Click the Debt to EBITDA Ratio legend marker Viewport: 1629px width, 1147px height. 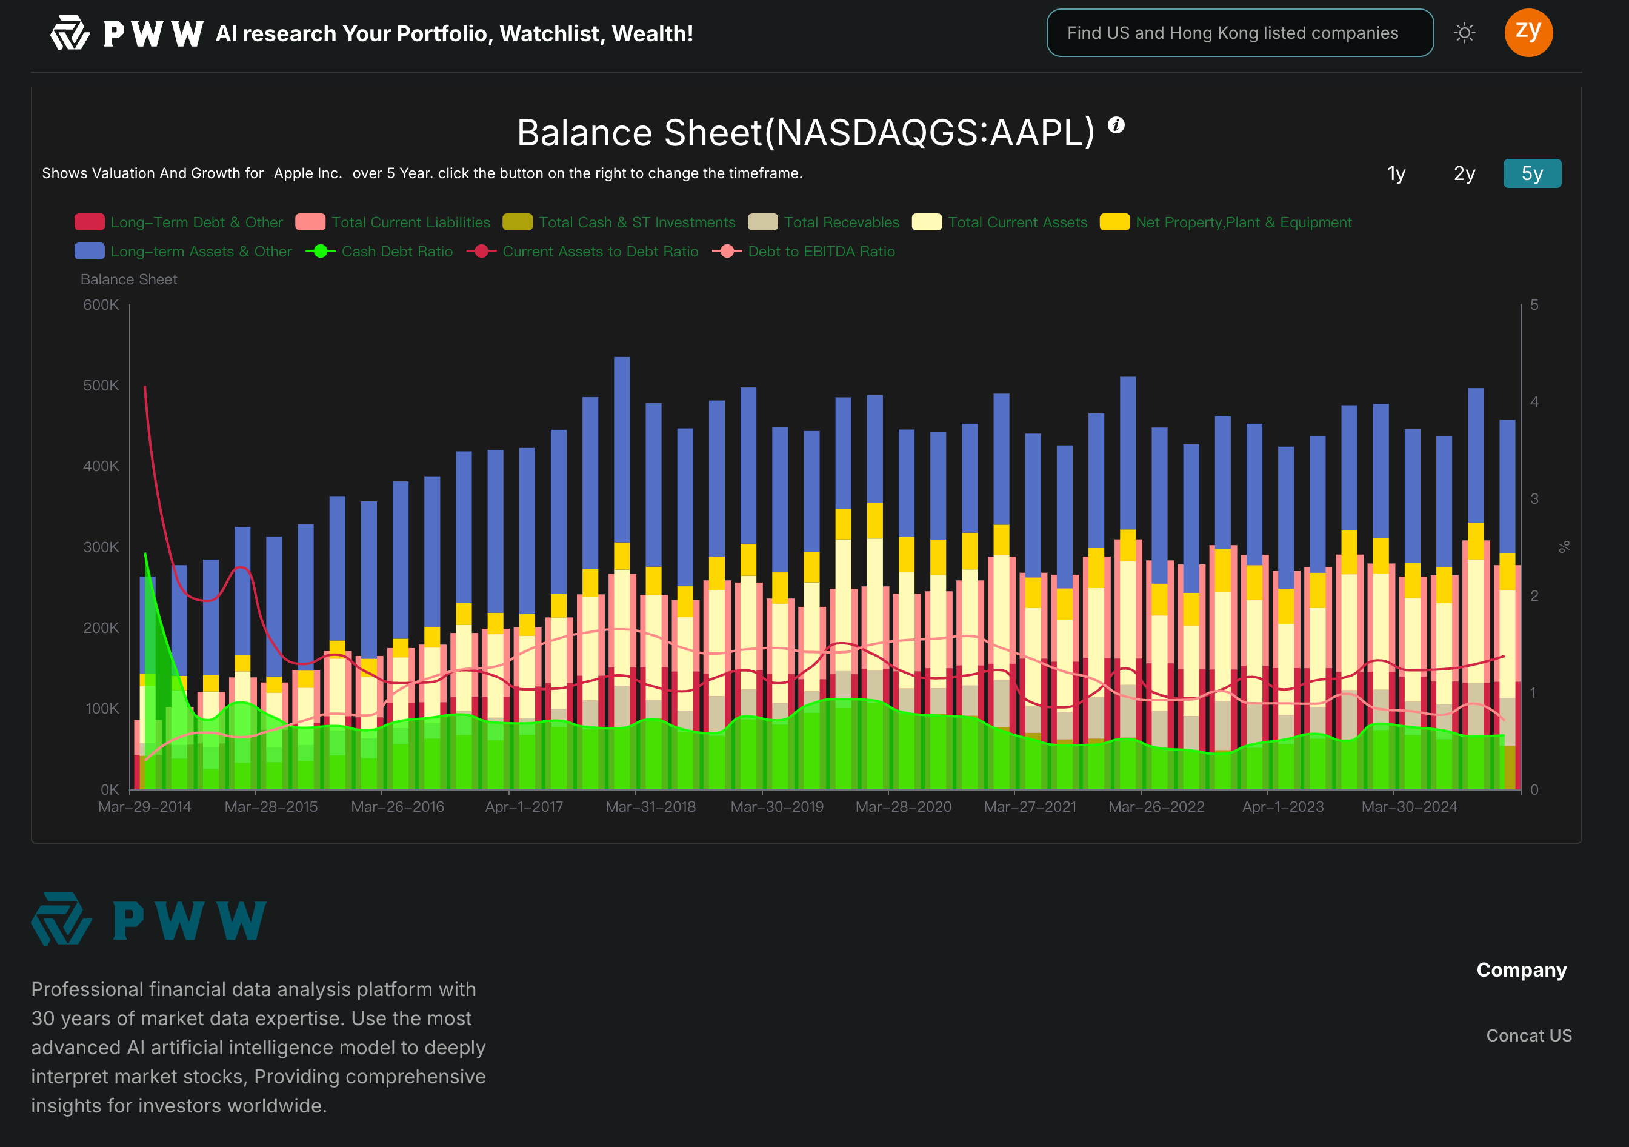(727, 251)
